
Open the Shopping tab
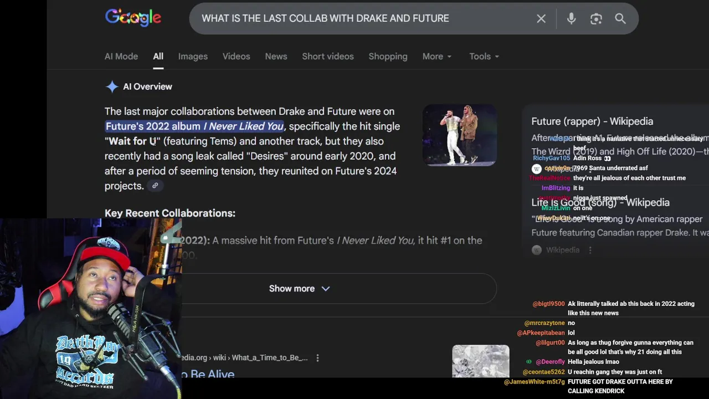(388, 57)
